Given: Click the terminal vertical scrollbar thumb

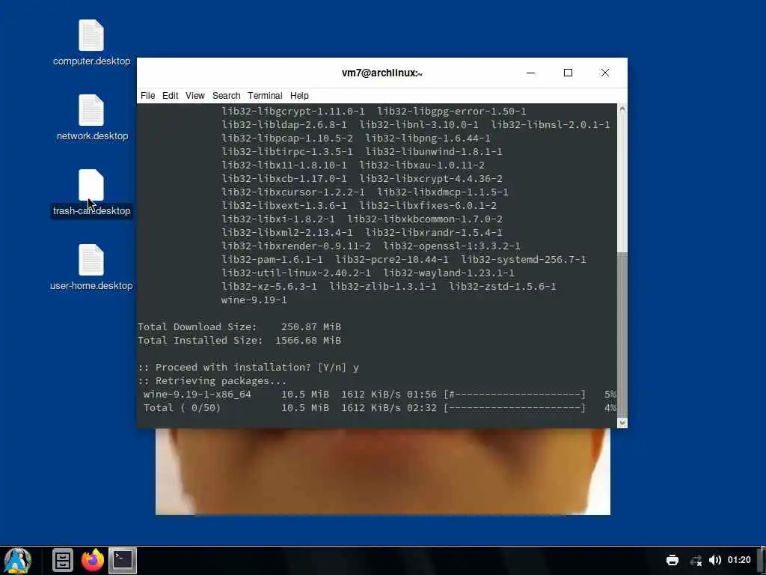Looking at the screenshot, I should (x=622, y=335).
